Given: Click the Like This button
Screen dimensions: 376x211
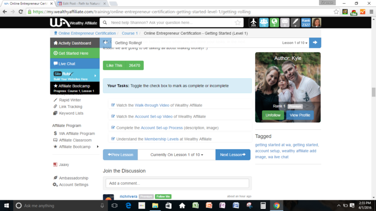Looking at the screenshot, I should [114, 65].
